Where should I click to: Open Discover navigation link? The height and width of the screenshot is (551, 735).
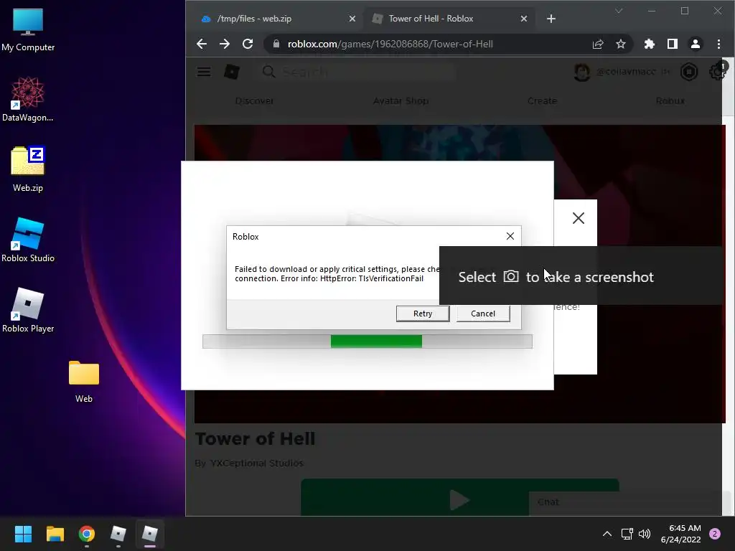click(x=255, y=100)
